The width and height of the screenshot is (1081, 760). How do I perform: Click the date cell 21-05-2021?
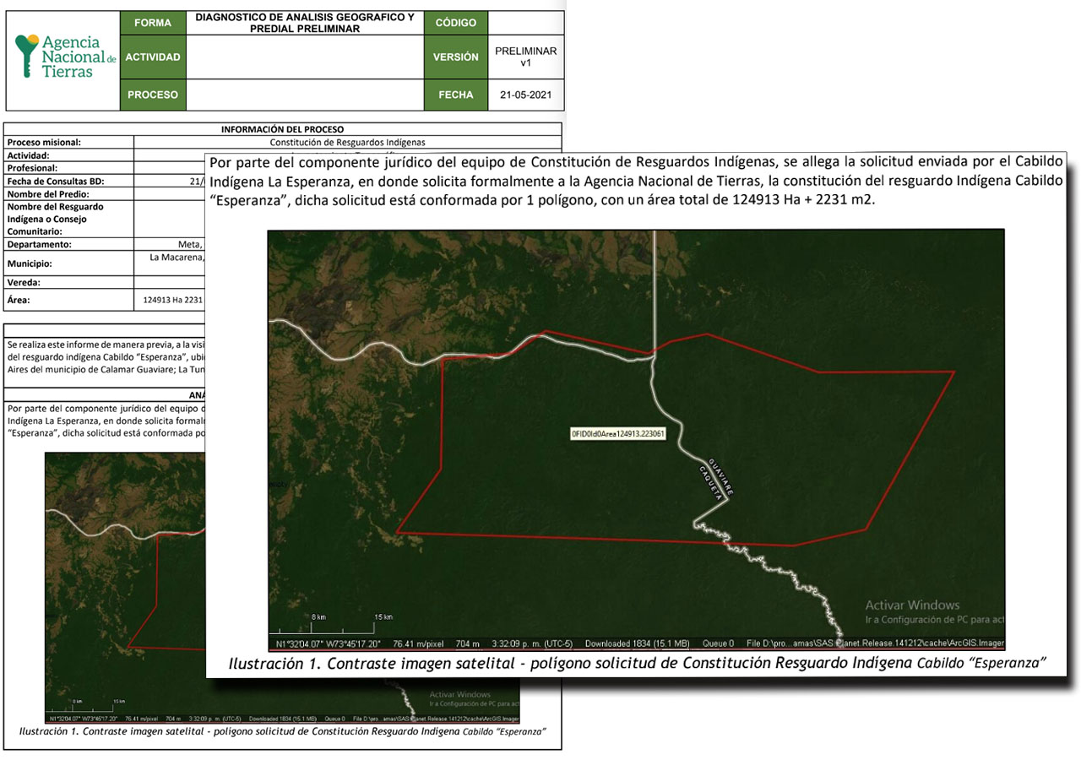(x=525, y=95)
